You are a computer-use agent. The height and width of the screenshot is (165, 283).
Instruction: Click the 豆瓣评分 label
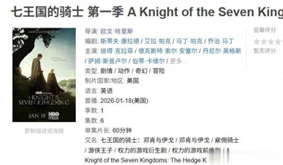coord(264,30)
